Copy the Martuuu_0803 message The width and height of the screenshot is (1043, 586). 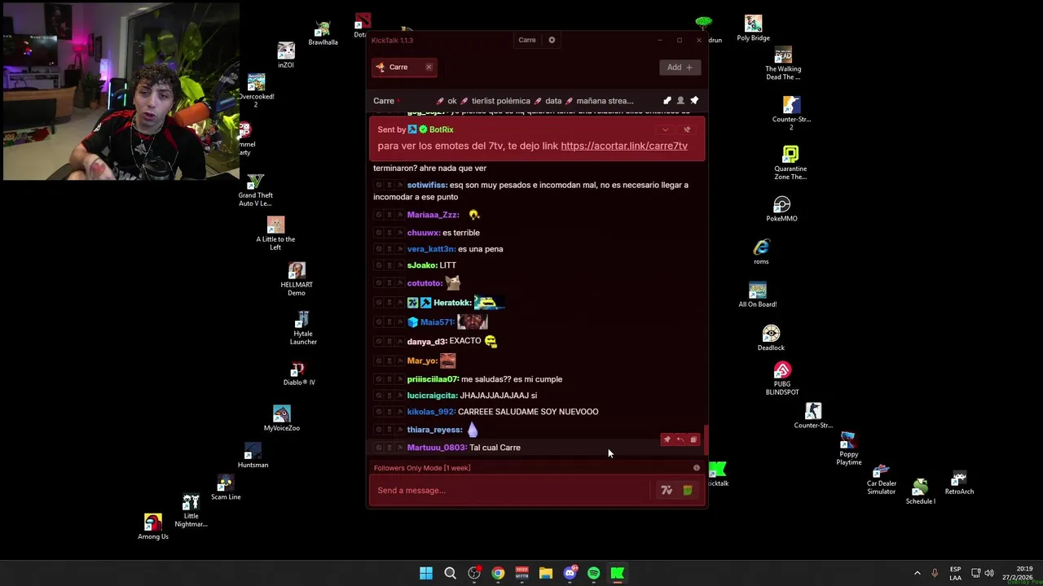693,439
